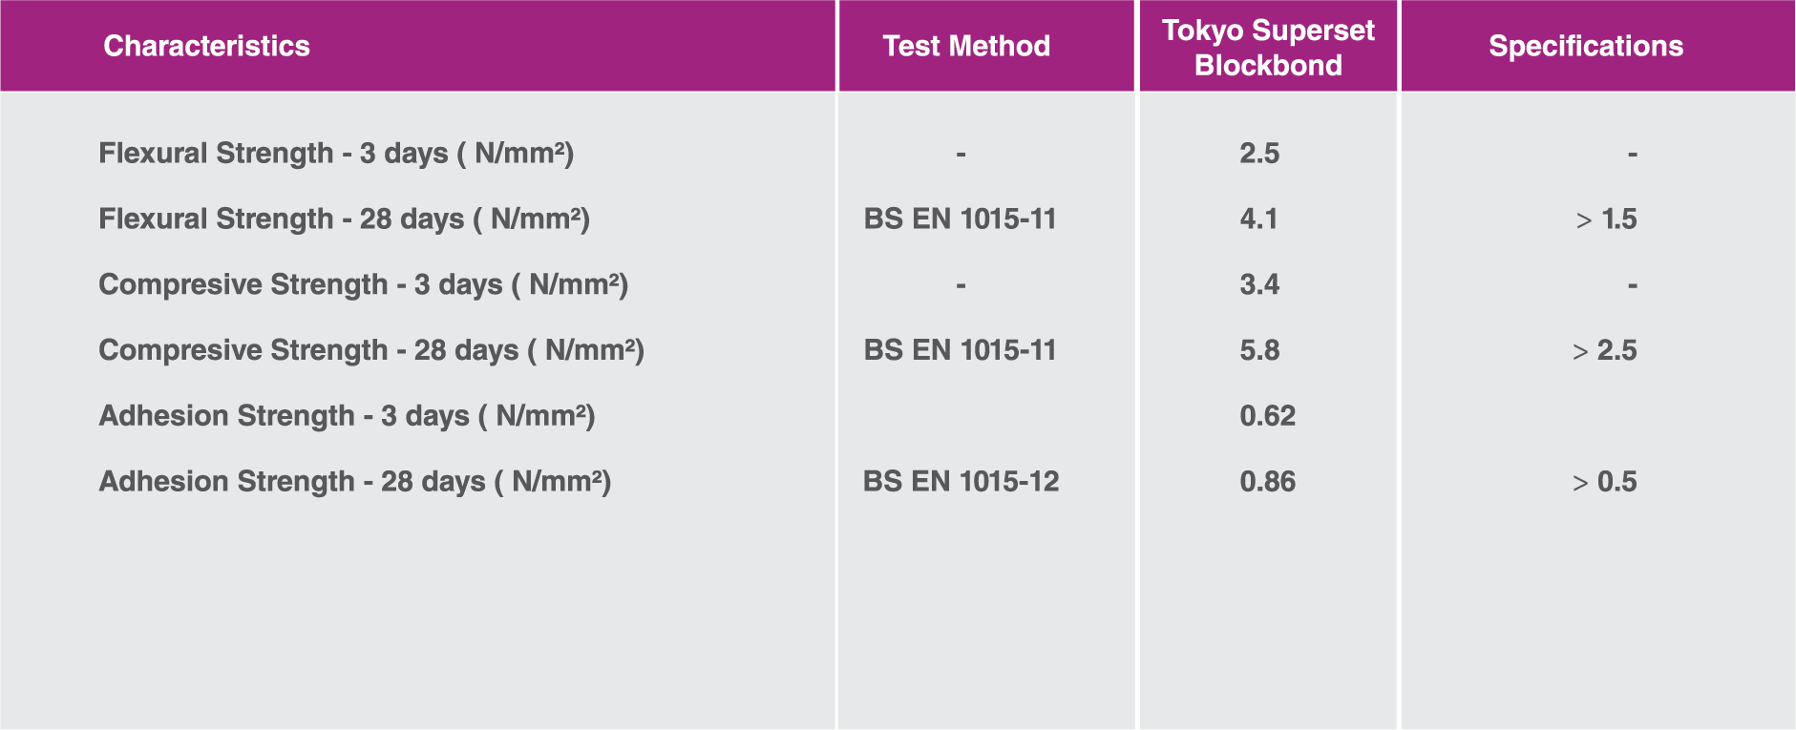Click the BS EN 1015-12 test method
This screenshot has width=1796, height=730.
pos(961,482)
